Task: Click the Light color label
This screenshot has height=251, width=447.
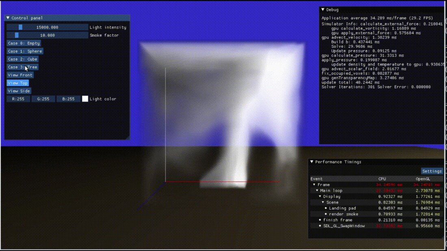Action: pyautogui.click(x=103, y=99)
